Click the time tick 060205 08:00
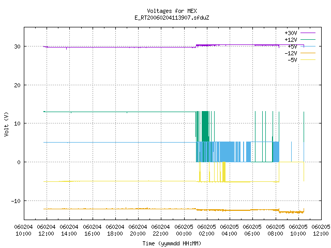 click(x=276, y=230)
